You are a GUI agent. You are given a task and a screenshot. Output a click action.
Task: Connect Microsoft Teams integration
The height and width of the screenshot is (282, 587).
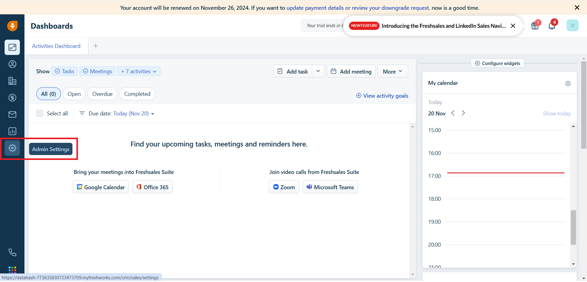tap(330, 187)
